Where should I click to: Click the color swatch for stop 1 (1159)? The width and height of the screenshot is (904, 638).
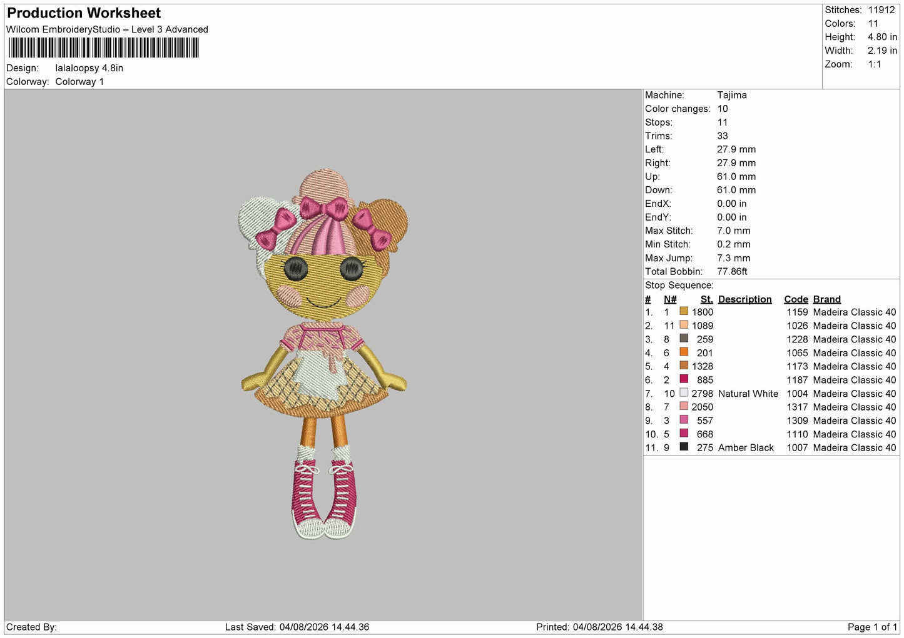pos(684,311)
